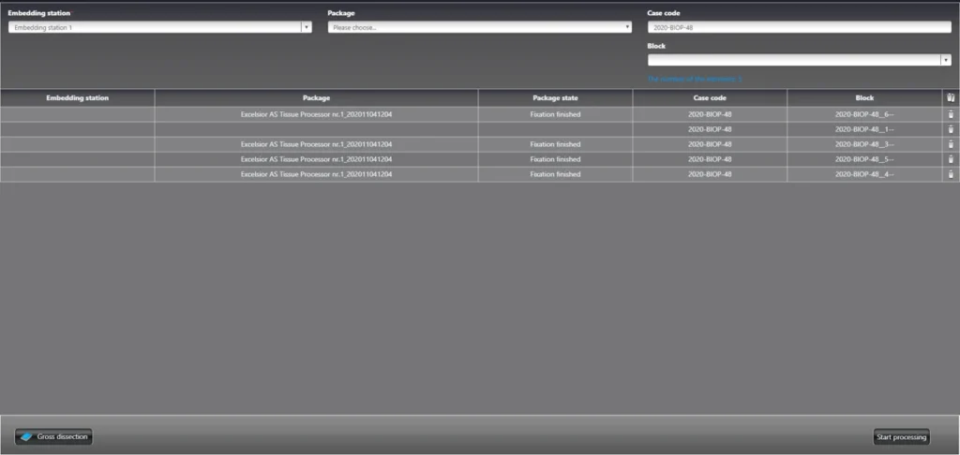
Task: Sort by the Embedding station column header
Action: click(x=77, y=98)
